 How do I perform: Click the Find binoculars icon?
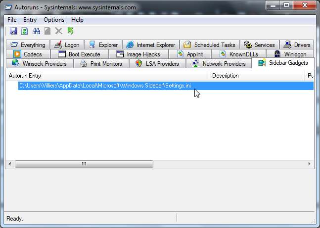(x=36, y=31)
